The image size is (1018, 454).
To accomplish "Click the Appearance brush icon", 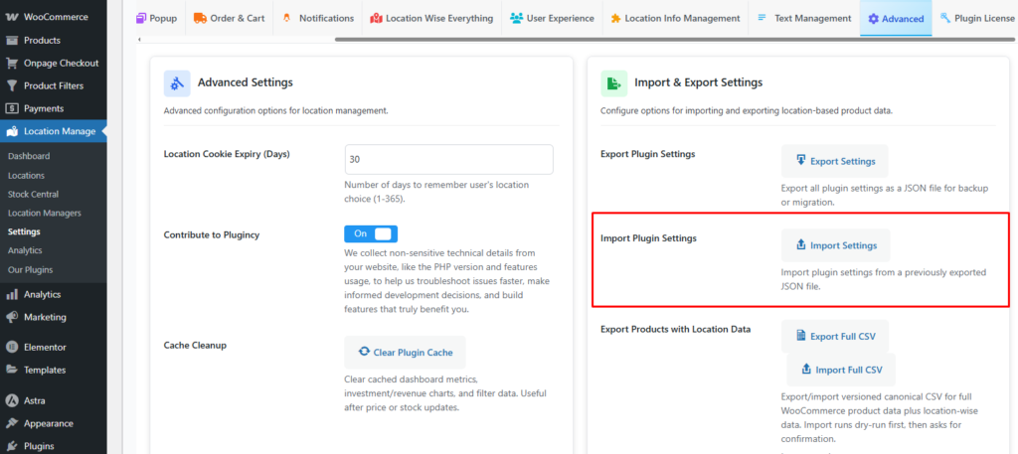I will point(12,424).
